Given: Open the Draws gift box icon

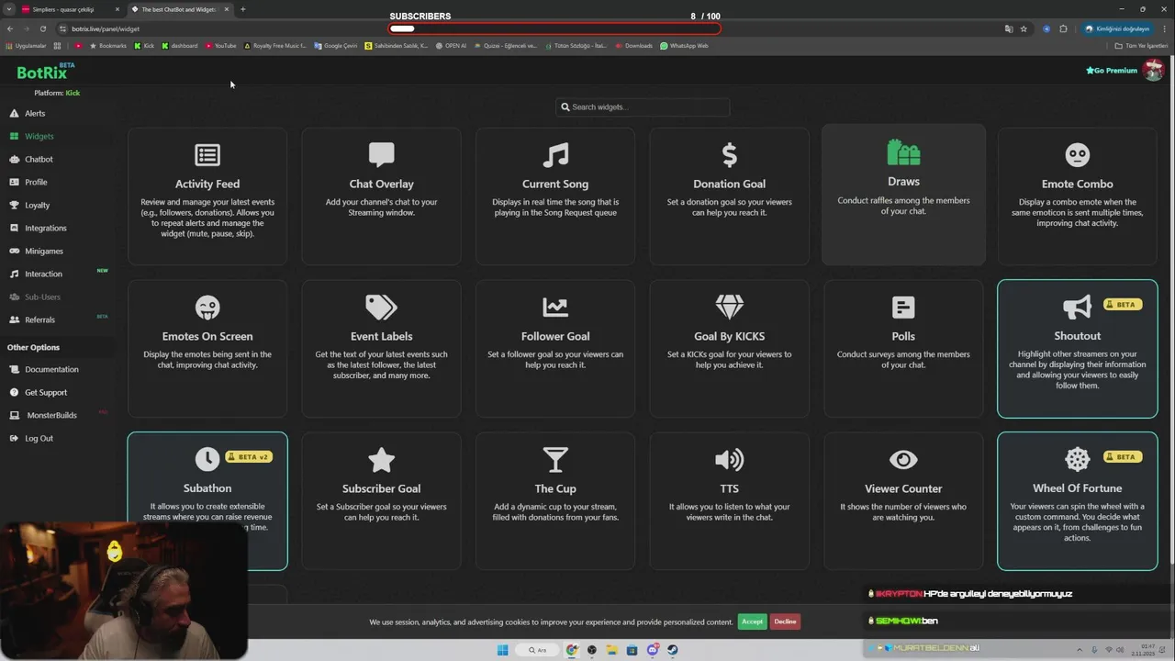Looking at the screenshot, I should [903, 152].
